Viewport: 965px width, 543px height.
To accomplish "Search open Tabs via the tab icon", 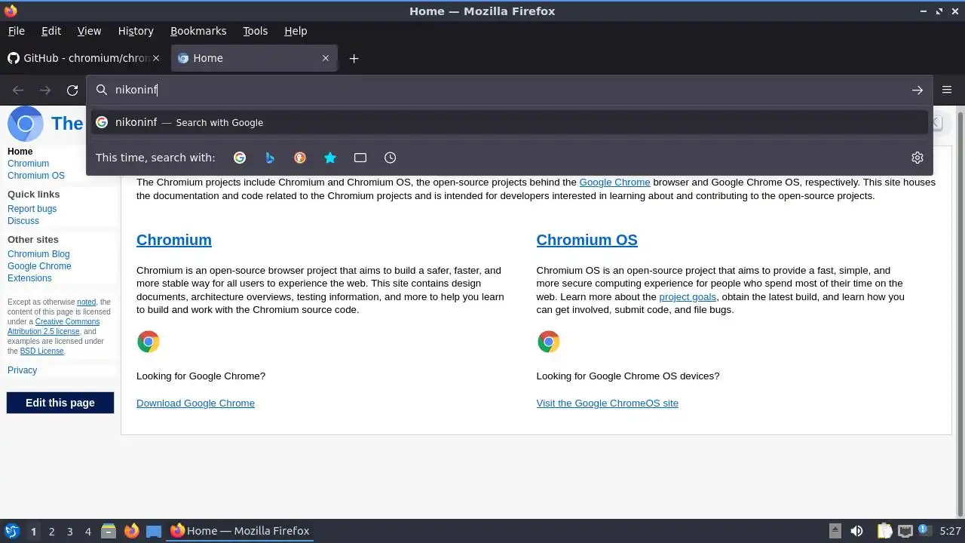I will tap(360, 158).
